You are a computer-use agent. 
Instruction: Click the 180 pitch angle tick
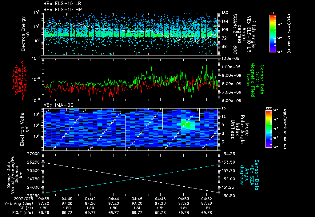point(225,13)
